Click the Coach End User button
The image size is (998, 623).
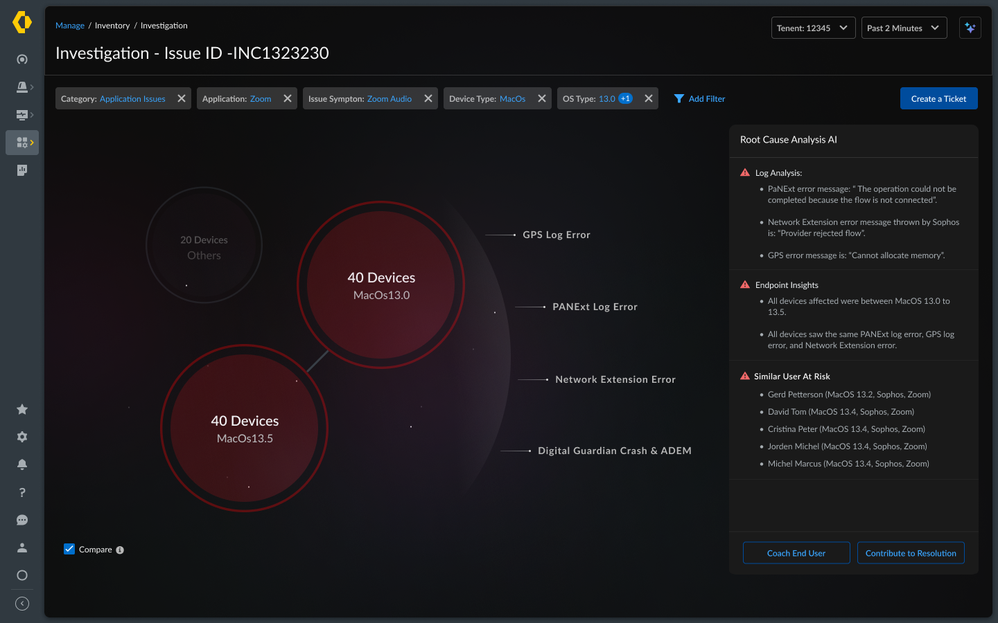[796, 553]
